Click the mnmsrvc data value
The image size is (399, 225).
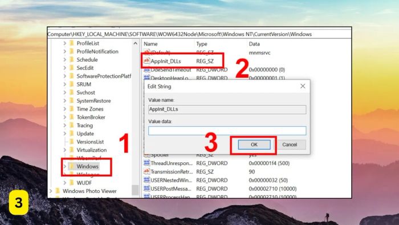(259, 53)
